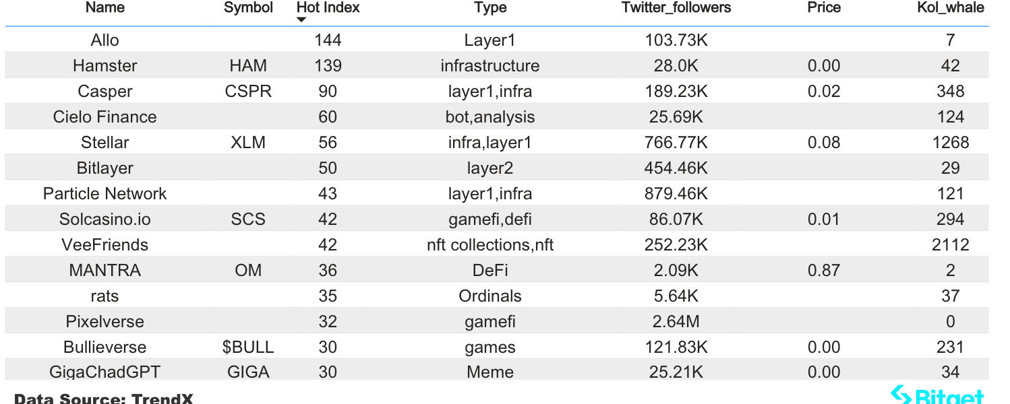Select the Bullieverse $BULL symbol
Viewport: 1010px width, 404px height.
(x=248, y=347)
